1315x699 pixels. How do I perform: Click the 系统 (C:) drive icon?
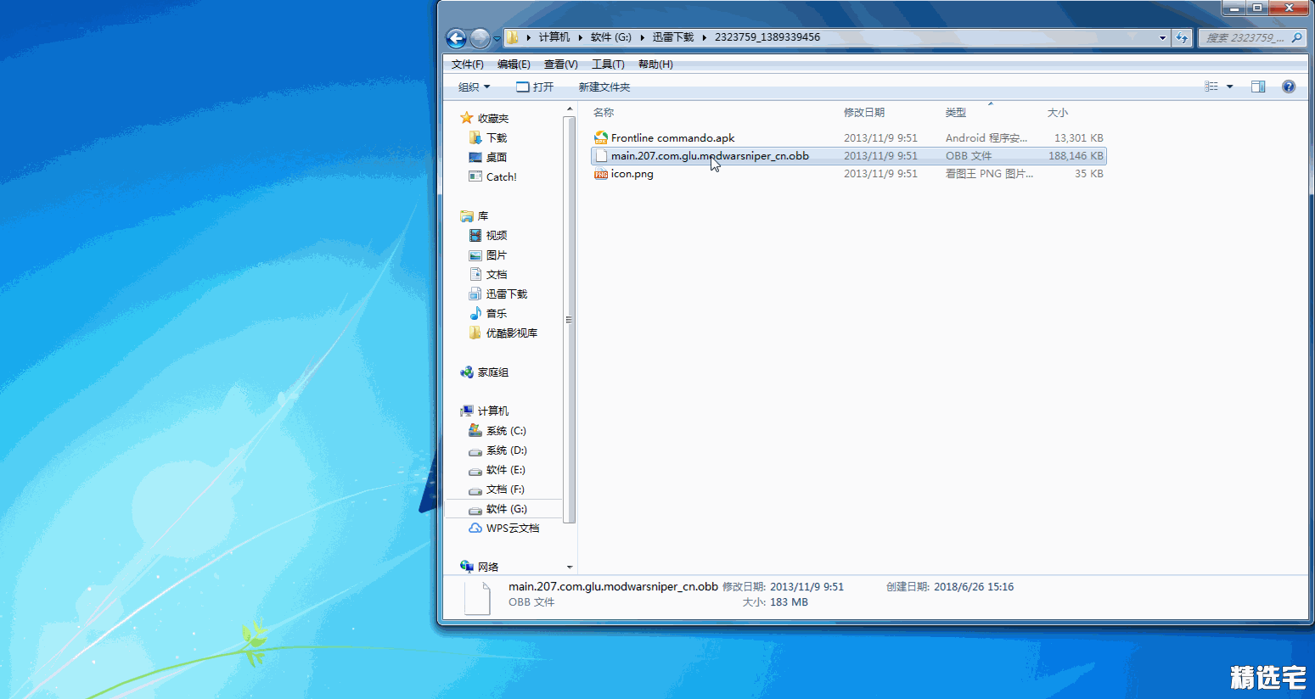(x=475, y=430)
